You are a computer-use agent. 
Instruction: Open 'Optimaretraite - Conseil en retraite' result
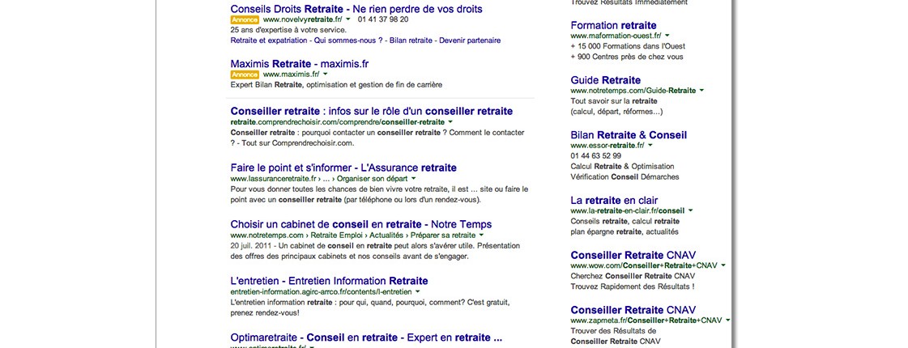pyautogui.click(x=366, y=337)
